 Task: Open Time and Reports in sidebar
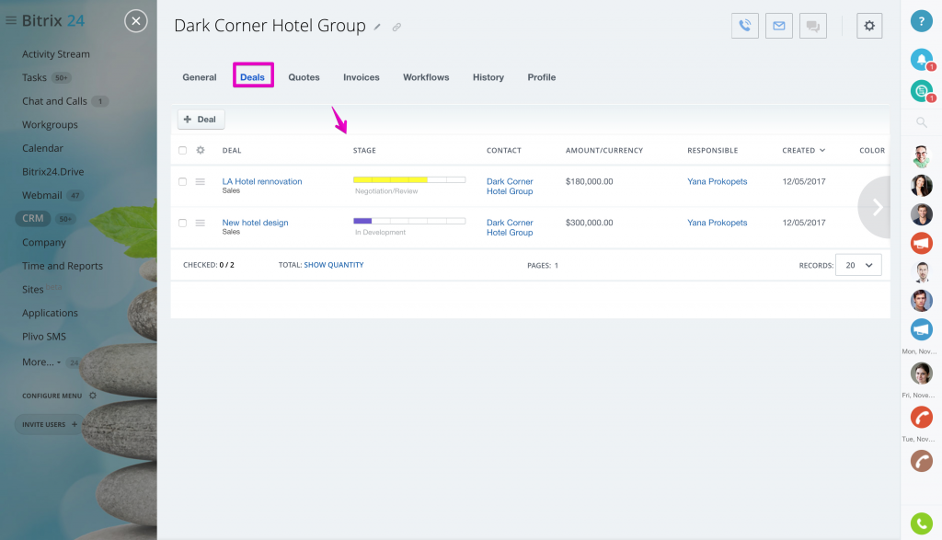[x=63, y=266]
